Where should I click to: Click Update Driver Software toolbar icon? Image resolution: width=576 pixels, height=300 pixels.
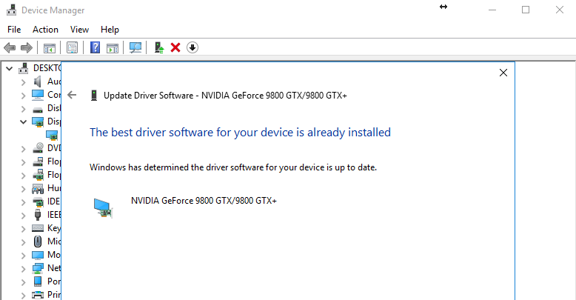pos(159,47)
